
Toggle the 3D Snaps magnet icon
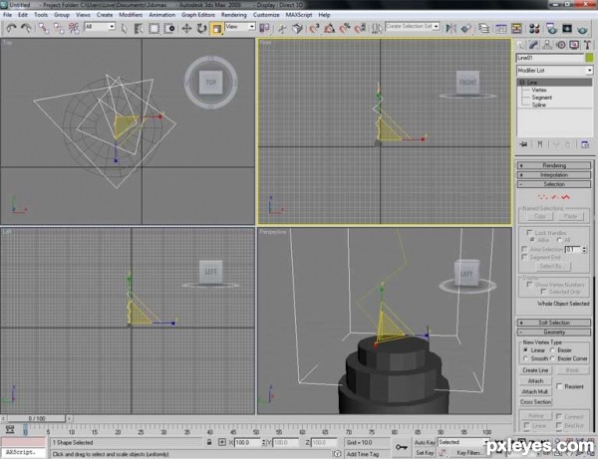[314, 29]
